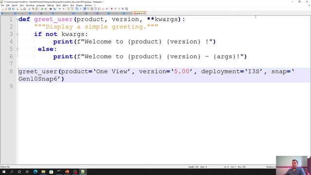Click the Paste toolbar icon
The height and width of the screenshot is (175, 311).
(x=37, y=9)
